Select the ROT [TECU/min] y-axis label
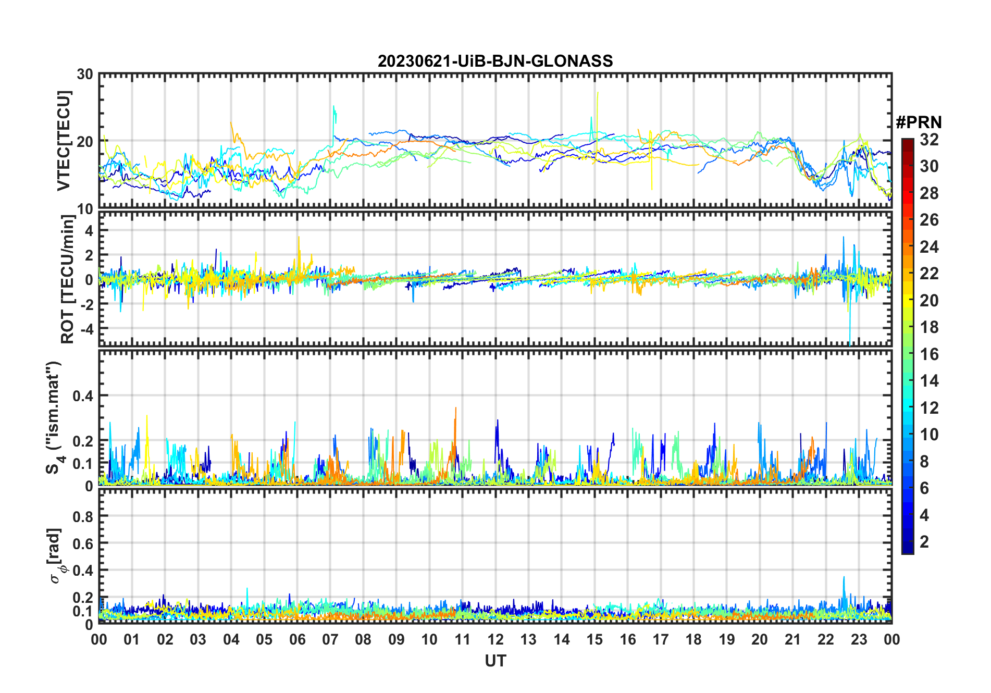The image size is (991, 693). [67, 279]
